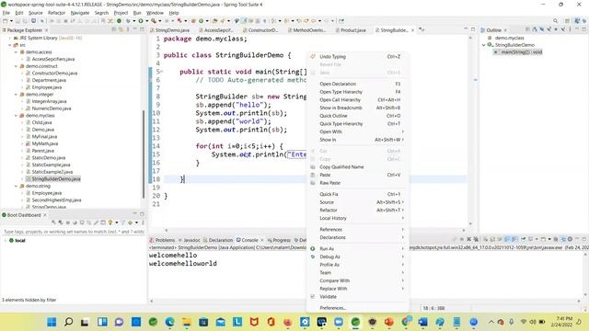Open the Run dropdown arrow in toolbar
This screenshot has height=331, width=589.
[146, 21]
